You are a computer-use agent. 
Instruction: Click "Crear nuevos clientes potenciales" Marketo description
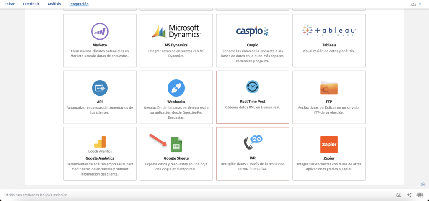pyautogui.click(x=100, y=53)
